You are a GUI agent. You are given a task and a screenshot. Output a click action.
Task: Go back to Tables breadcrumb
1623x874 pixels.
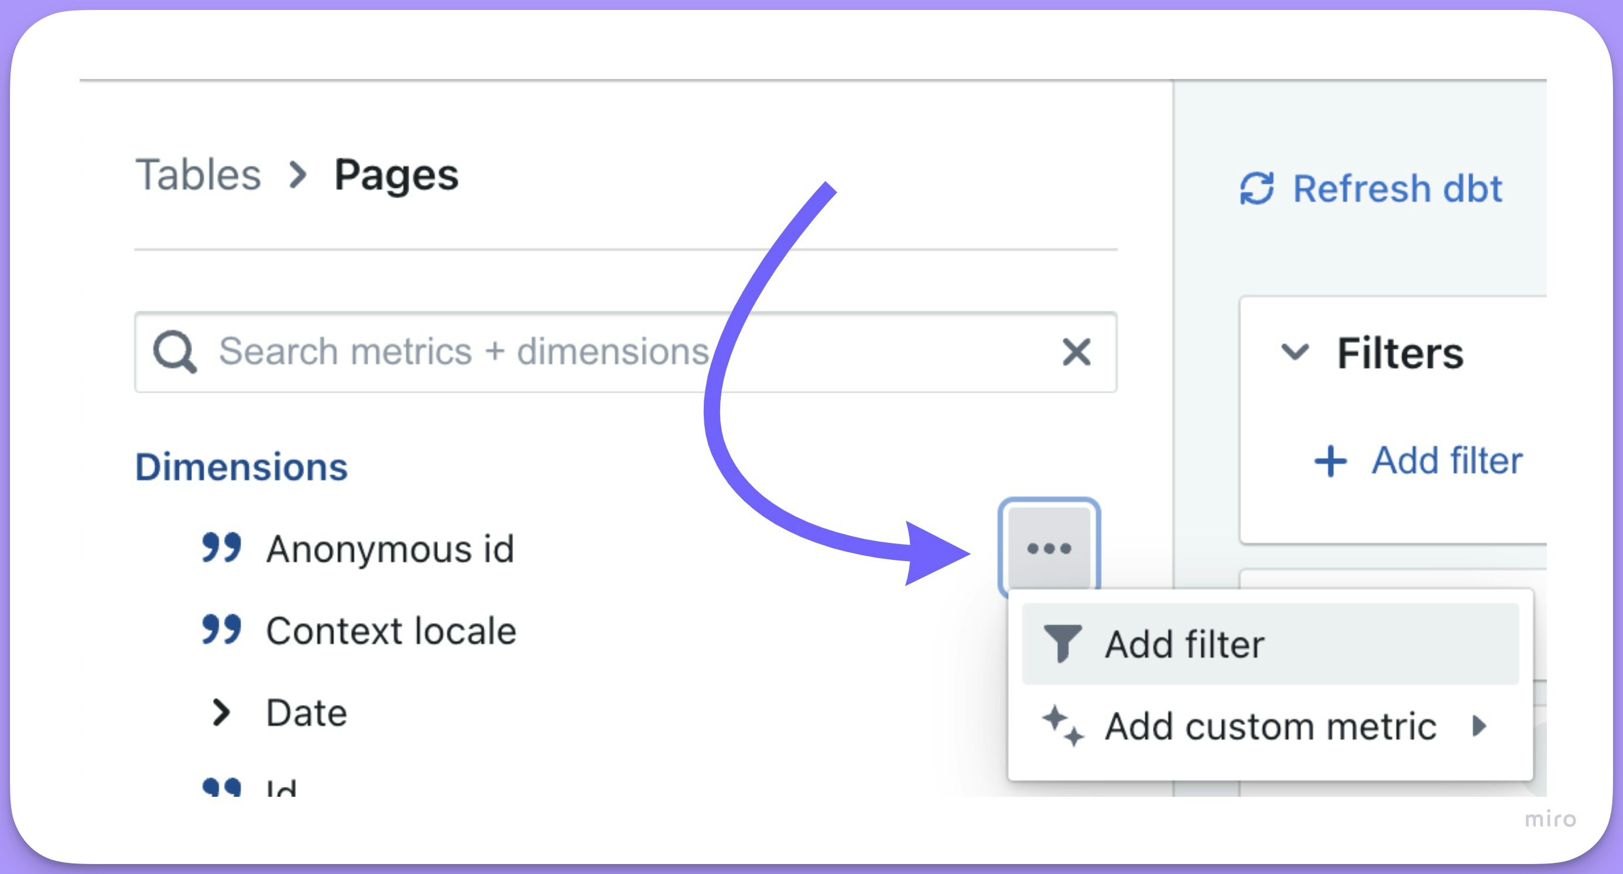(x=198, y=174)
